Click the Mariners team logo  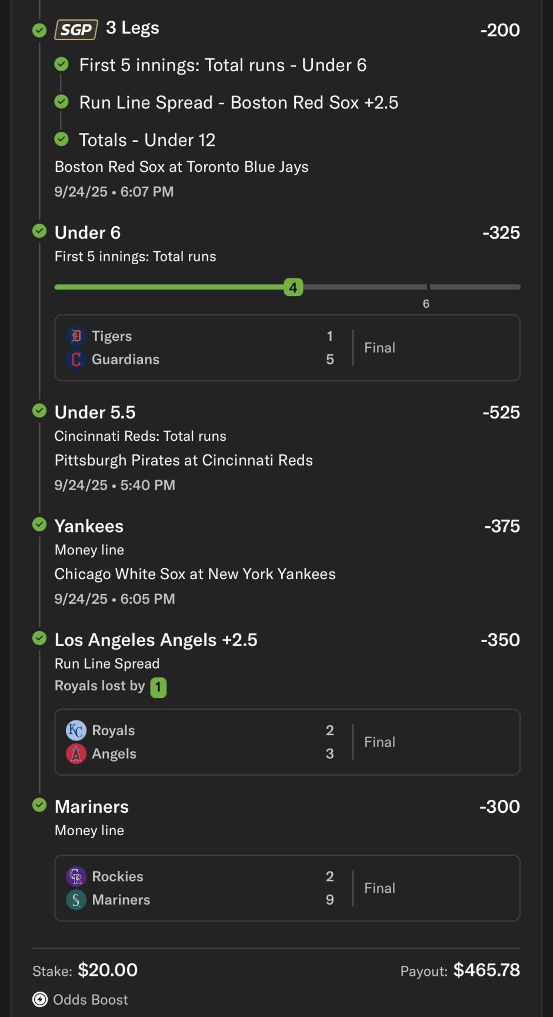point(76,899)
